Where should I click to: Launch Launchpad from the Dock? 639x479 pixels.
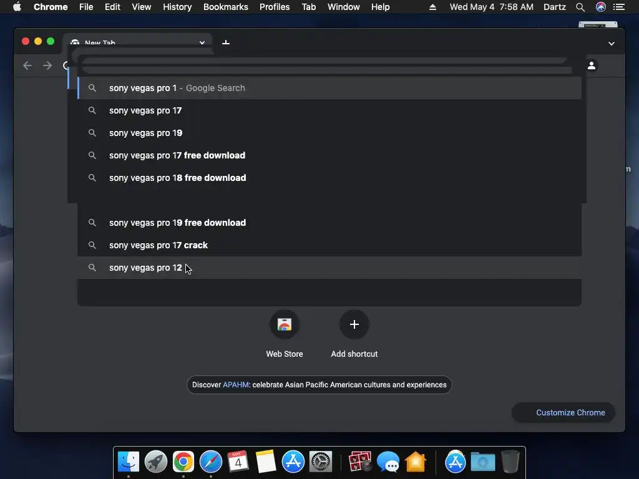coord(155,462)
